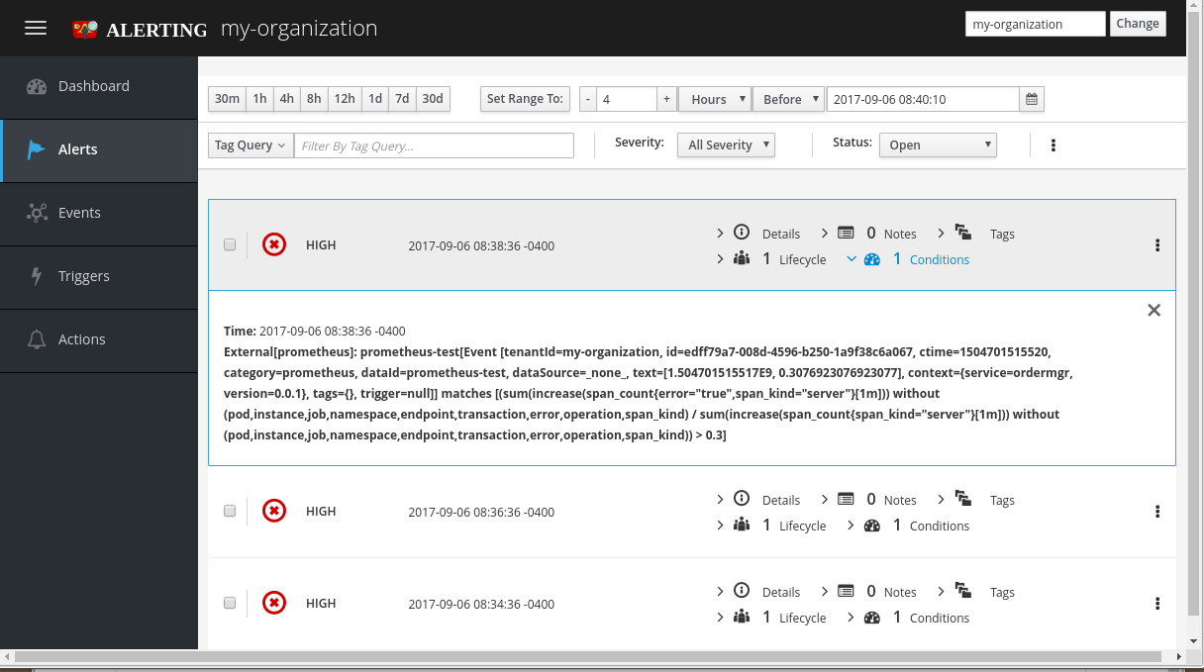Open the All Severity dropdown
Screen dimensions: 1204x672
tap(726, 145)
